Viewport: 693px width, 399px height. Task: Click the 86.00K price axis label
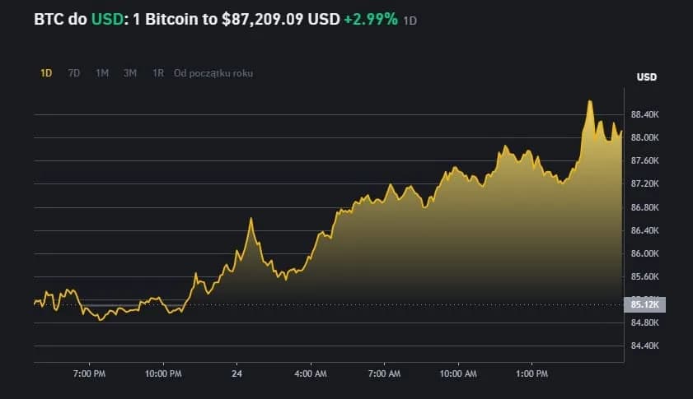coord(644,253)
